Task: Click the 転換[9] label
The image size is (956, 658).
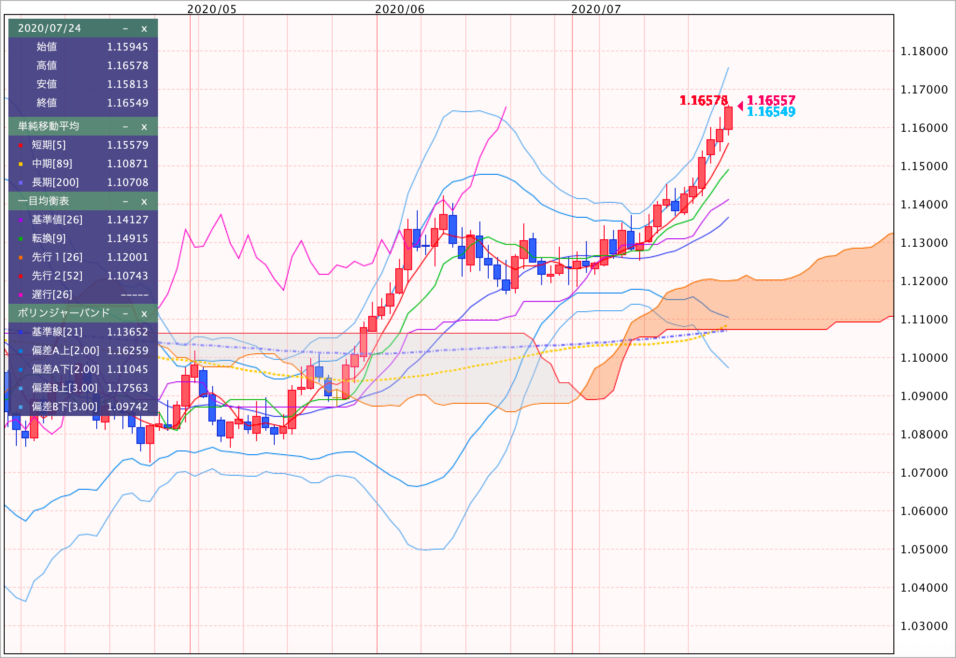Action: coord(49,238)
